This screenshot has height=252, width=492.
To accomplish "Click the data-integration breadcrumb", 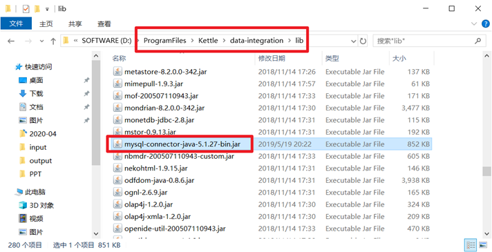I will pos(256,41).
